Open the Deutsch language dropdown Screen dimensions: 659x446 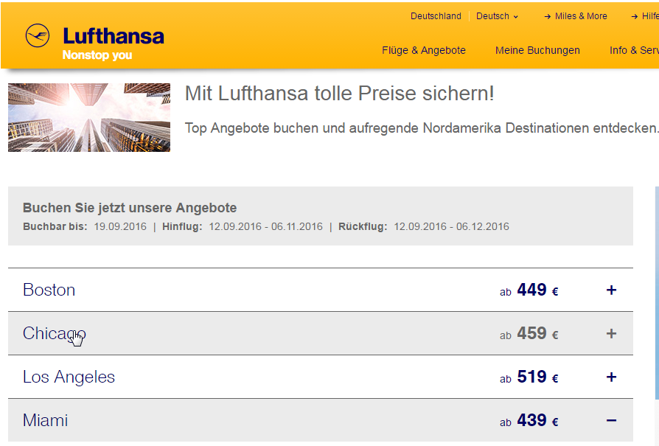497,16
